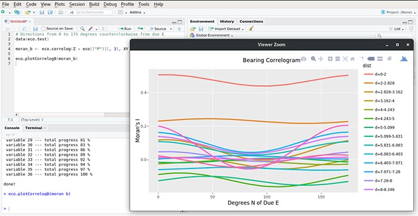Click the d=4-4.243 legend color line
418x216 pixels.
tap(368, 109)
